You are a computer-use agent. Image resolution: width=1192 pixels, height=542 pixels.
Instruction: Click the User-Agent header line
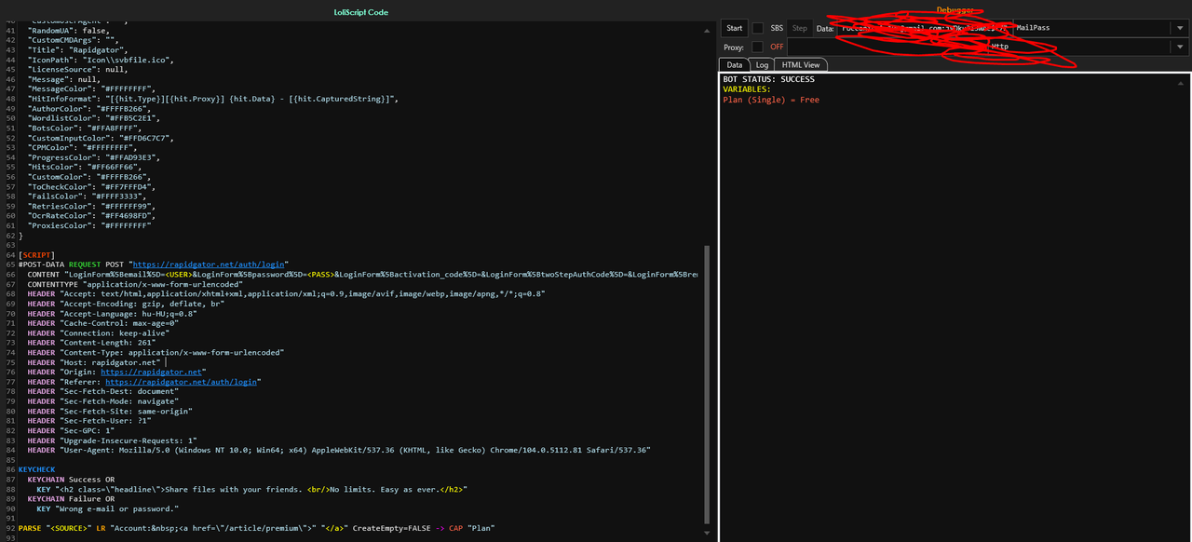tap(339, 450)
